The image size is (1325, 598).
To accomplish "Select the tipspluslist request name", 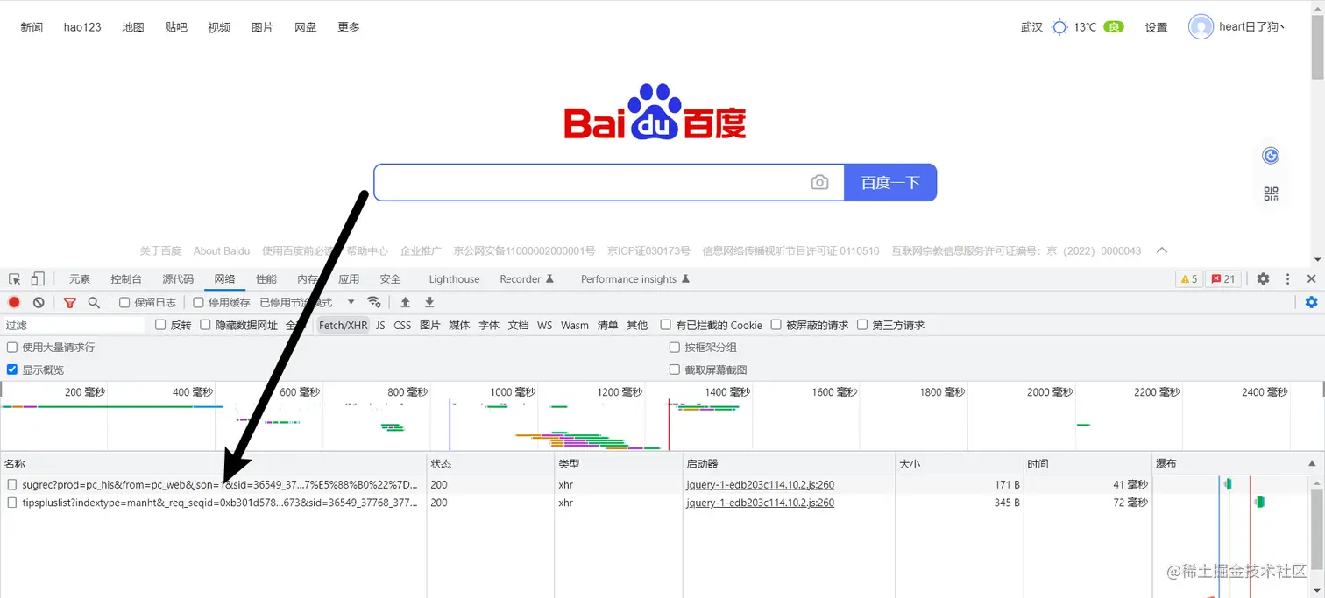I will coord(220,503).
